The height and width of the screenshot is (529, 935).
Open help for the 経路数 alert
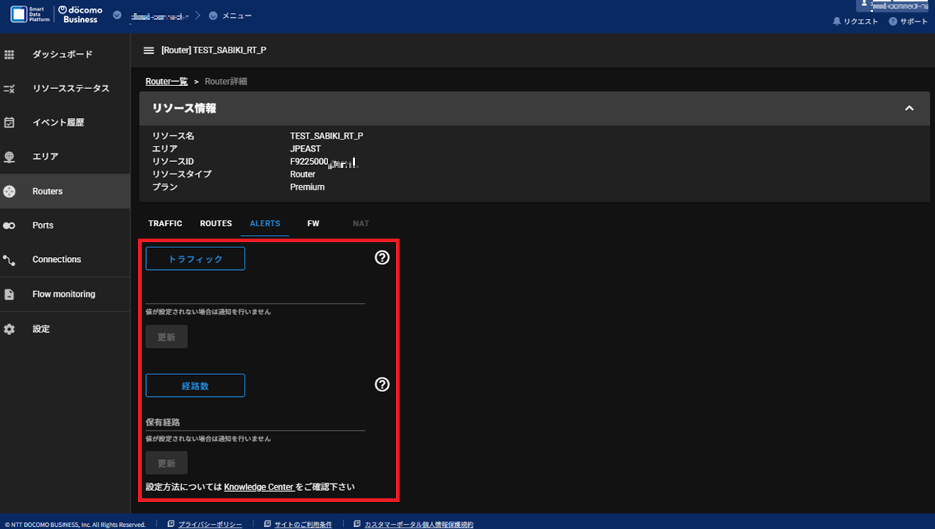(382, 385)
